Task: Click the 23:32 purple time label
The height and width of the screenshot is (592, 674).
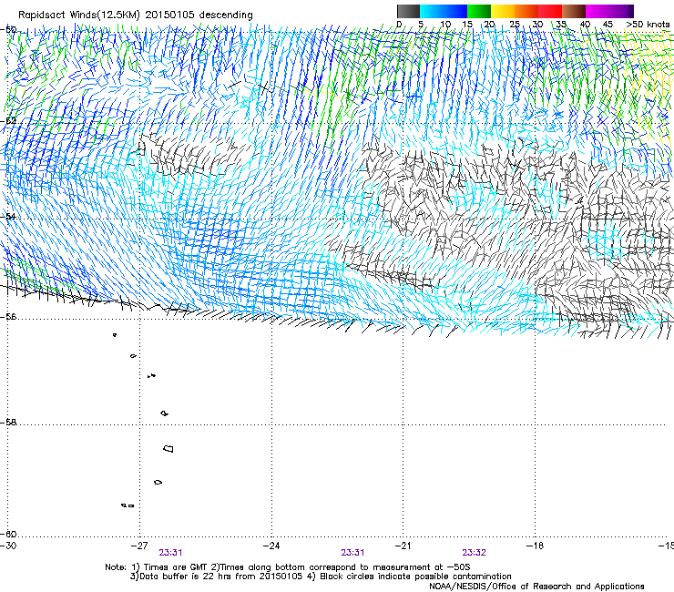Action: [475, 553]
